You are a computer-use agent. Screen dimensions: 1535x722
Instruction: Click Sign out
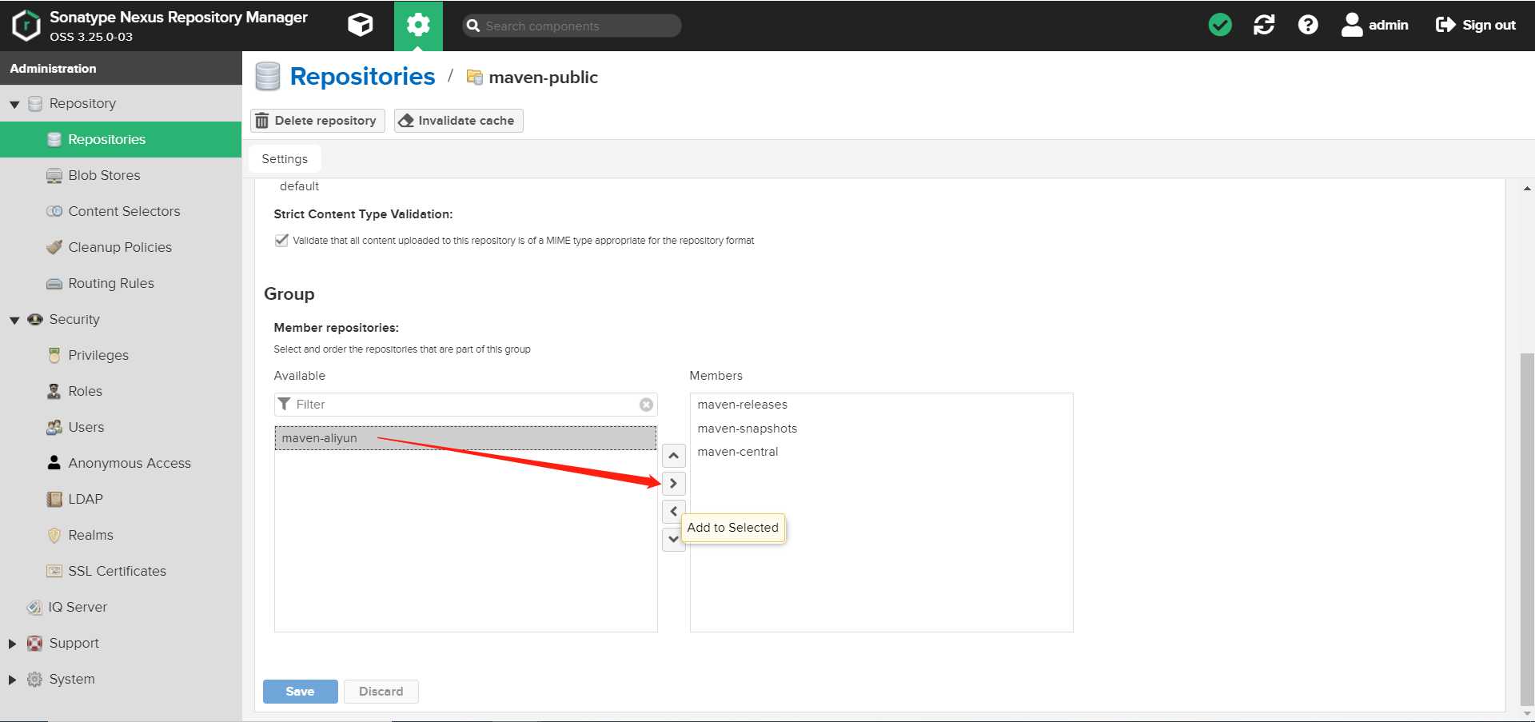click(1476, 25)
